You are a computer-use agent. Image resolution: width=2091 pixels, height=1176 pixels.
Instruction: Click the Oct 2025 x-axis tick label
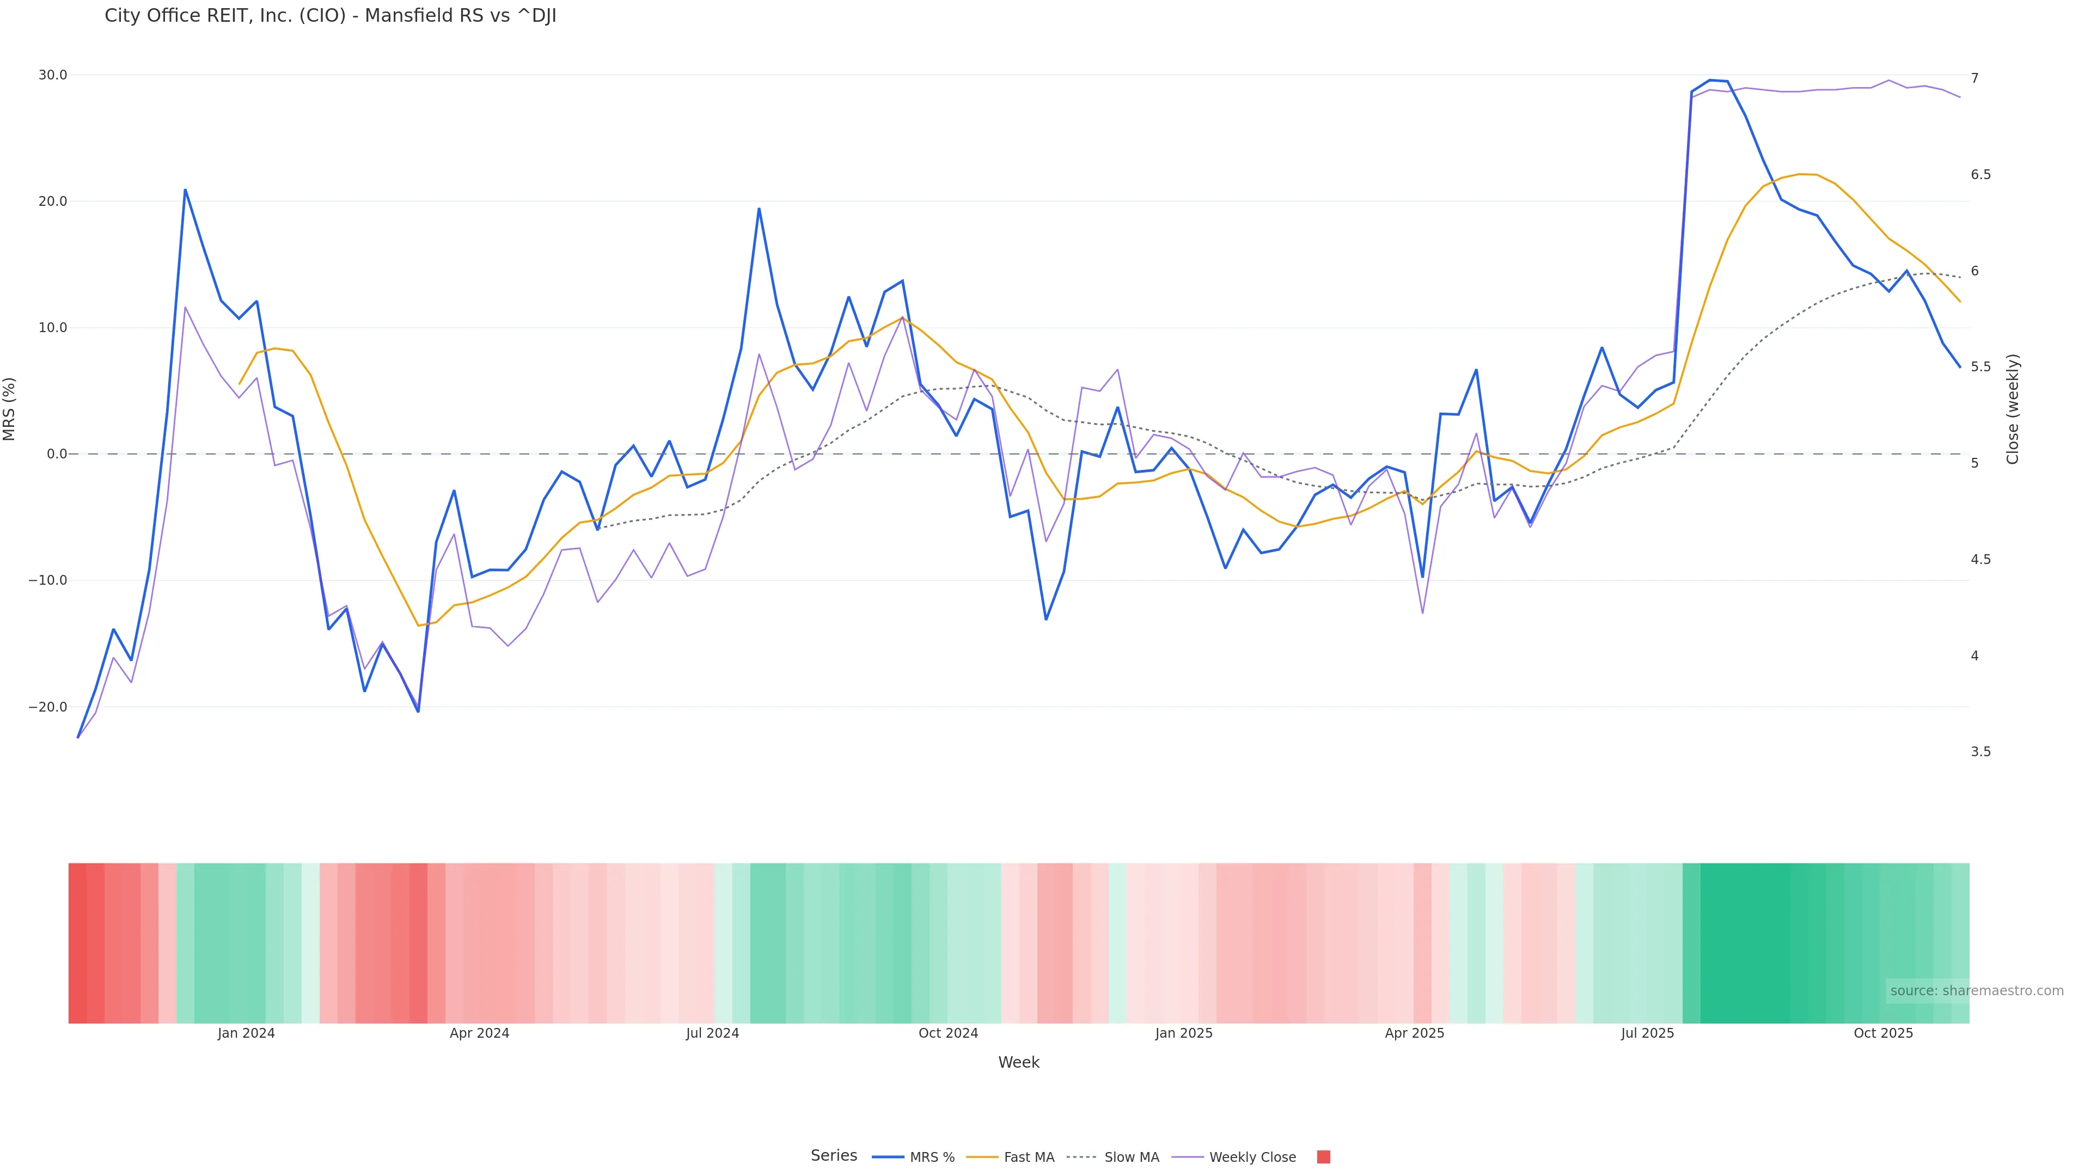(x=1883, y=1033)
